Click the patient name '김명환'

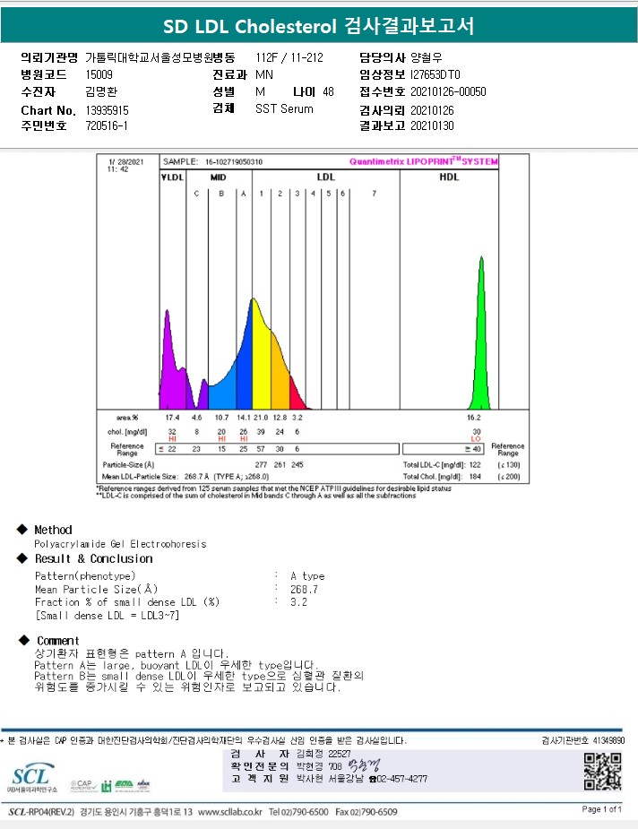(101, 91)
